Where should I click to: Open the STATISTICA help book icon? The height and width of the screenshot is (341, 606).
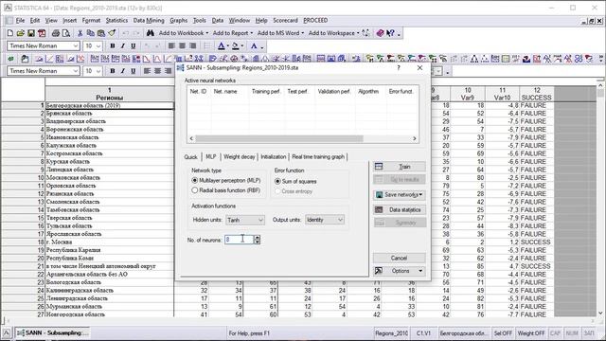point(380,33)
